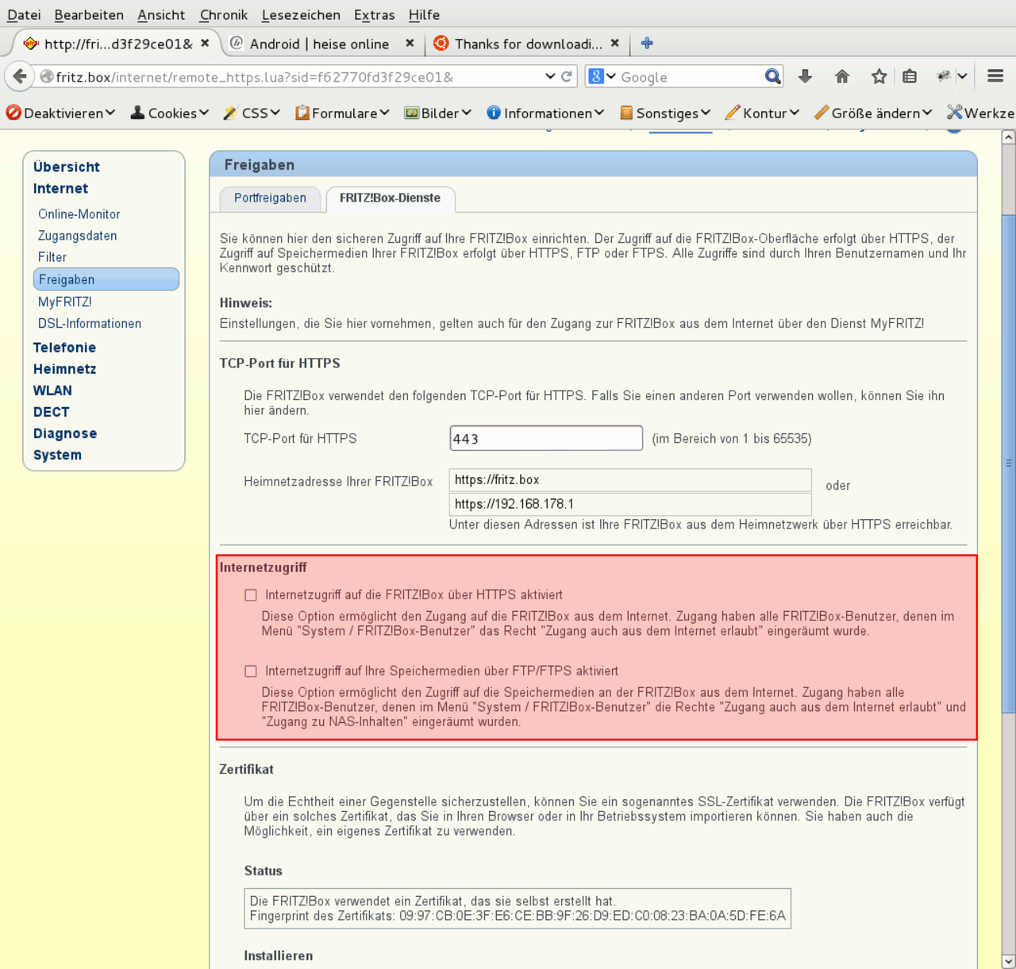Open a new tab with plus icon
The height and width of the screenshot is (969, 1016).
click(x=647, y=43)
